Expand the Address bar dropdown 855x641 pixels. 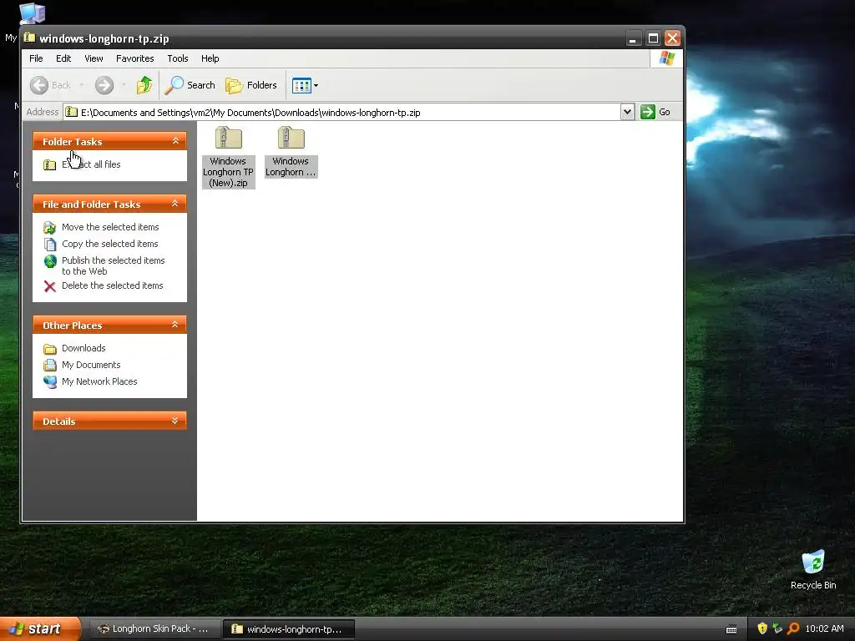(627, 112)
